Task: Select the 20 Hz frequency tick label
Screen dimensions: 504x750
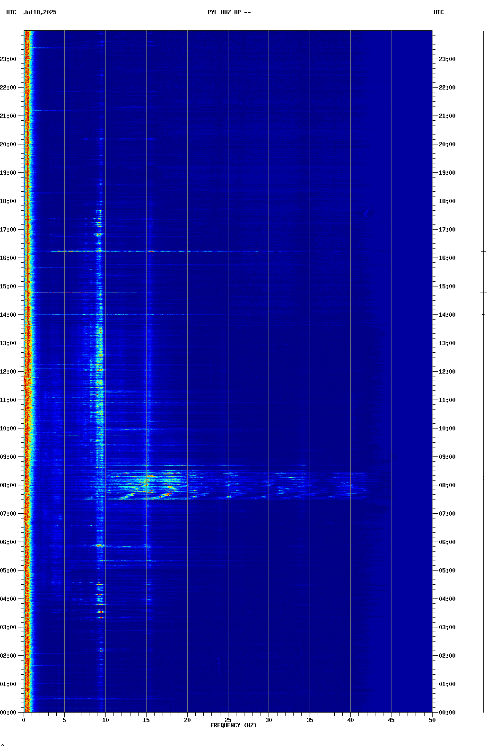Action: pyautogui.click(x=187, y=720)
